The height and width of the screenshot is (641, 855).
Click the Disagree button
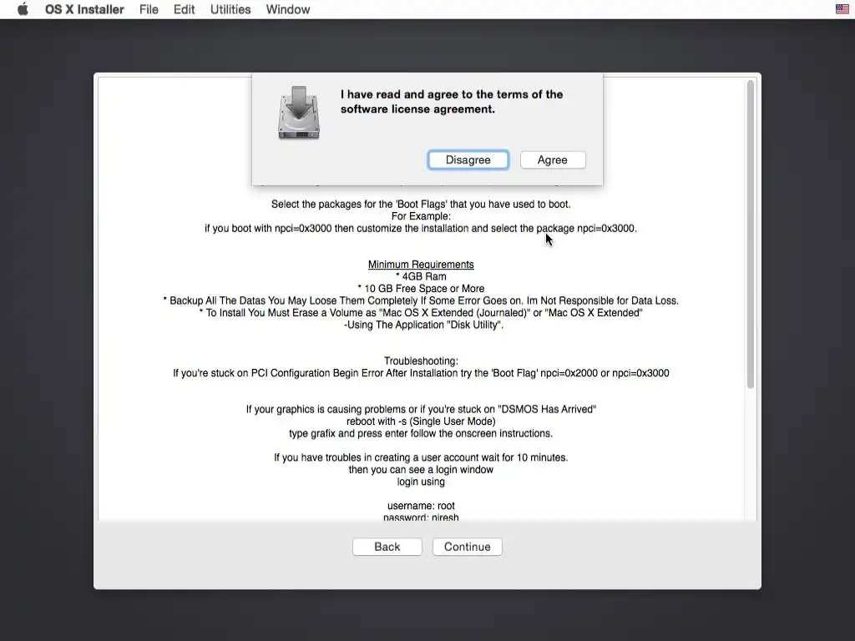tap(468, 159)
